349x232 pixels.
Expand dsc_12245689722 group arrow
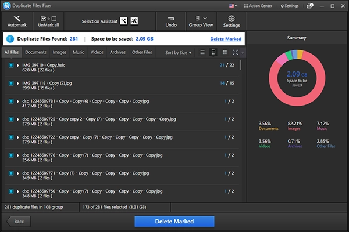click(x=18, y=137)
